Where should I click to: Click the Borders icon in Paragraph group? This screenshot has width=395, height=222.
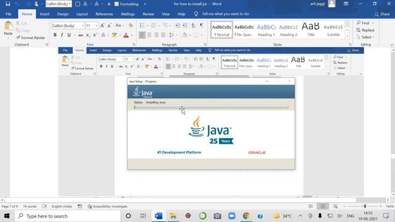tap(196, 35)
